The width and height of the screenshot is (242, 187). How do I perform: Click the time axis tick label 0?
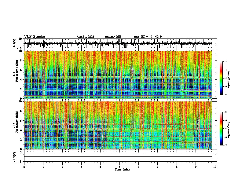(x=24, y=167)
